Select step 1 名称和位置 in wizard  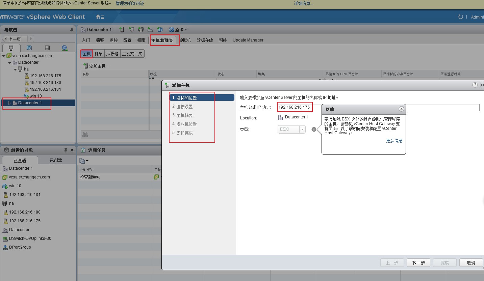202,98
